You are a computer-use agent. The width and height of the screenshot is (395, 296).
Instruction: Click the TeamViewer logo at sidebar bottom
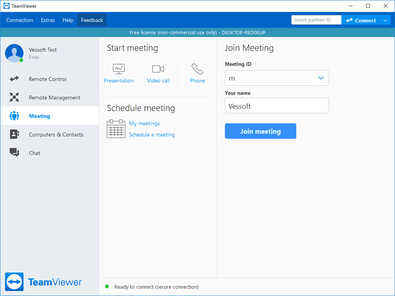tap(43, 282)
